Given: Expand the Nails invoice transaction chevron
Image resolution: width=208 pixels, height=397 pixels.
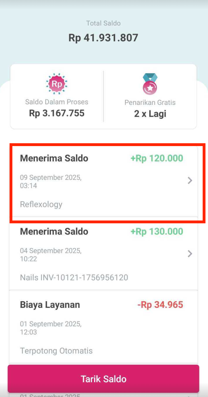Looking at the screenshot, I should [190, 254].
